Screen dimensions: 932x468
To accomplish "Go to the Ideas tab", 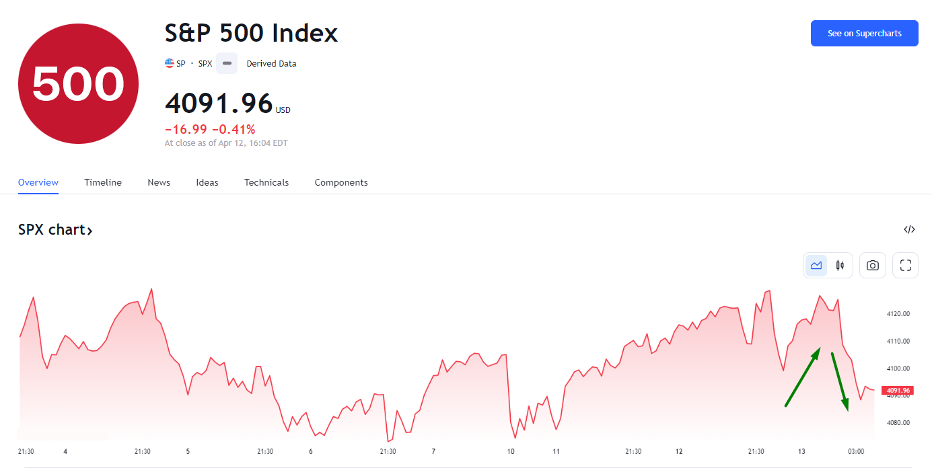I will (207, 182).
